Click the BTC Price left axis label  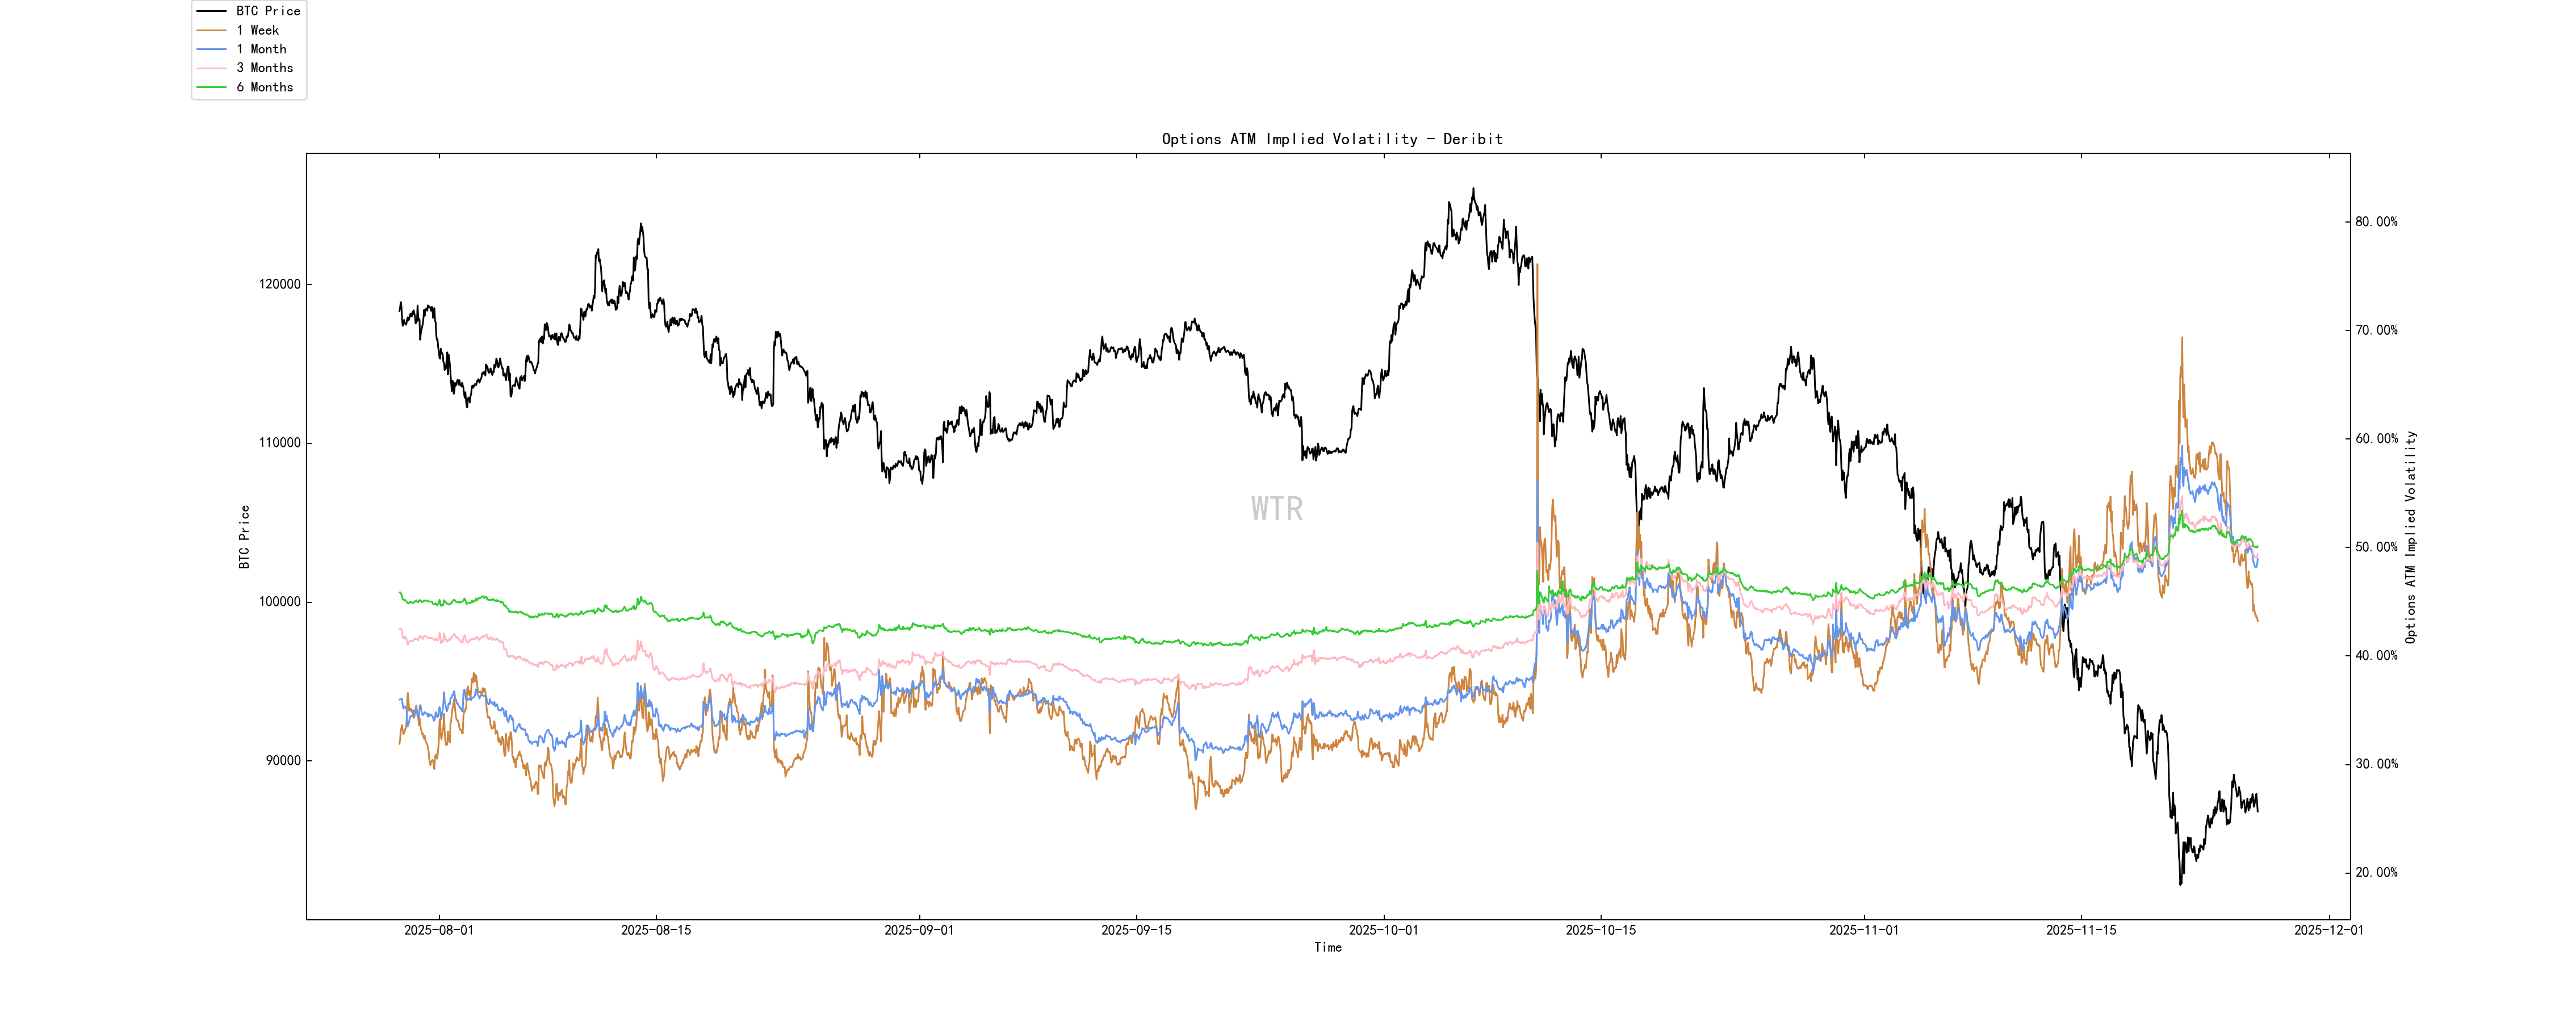pyautogui.click(x=244, y=537)
